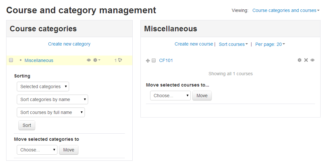Viewport: 327px width, 164px height.
Task: Click the bullet icon before Miscellaneous
Action: (21, 60)
